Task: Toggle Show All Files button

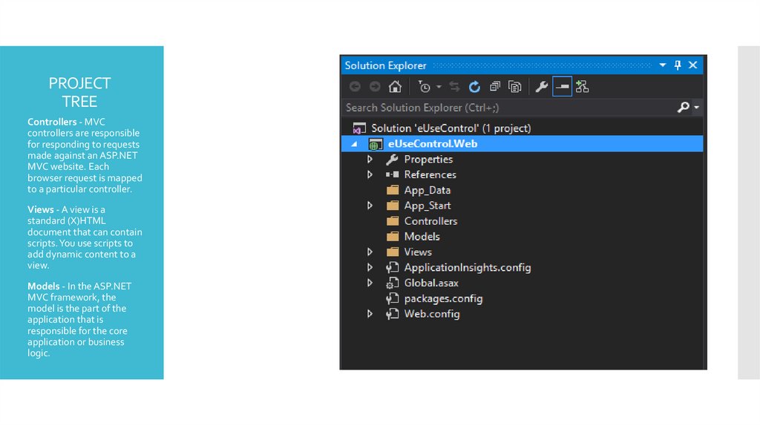Action: (515, 87)
